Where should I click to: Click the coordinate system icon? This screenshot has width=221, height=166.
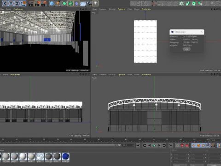23,3
